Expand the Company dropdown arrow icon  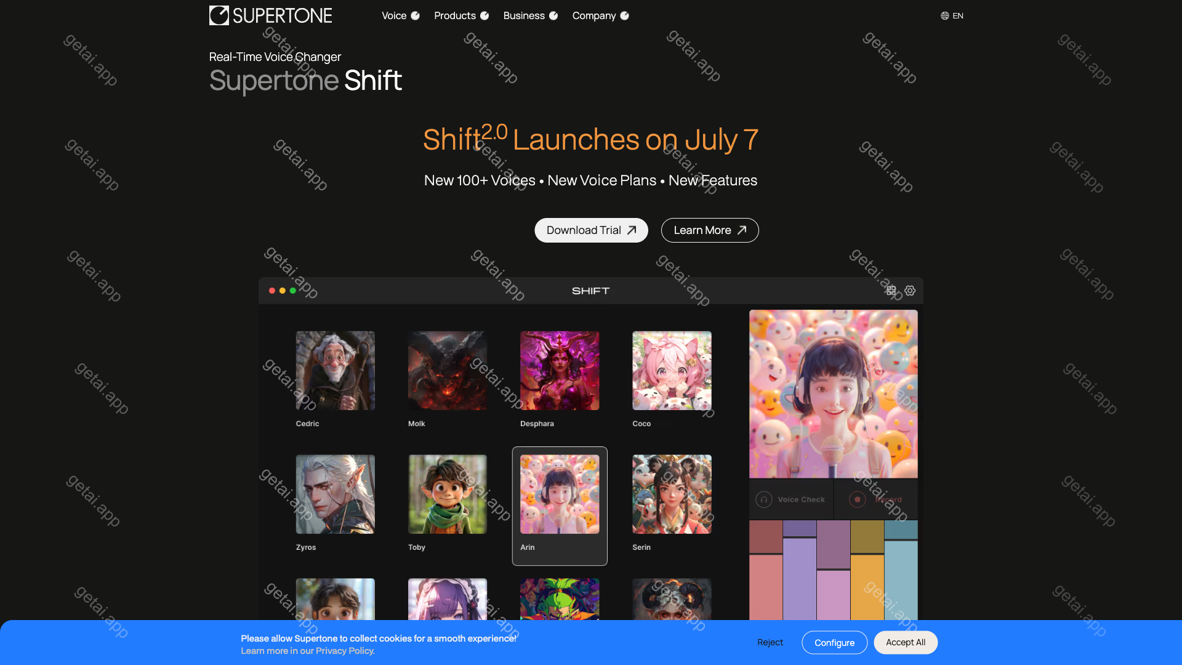(x=625, y=16)
